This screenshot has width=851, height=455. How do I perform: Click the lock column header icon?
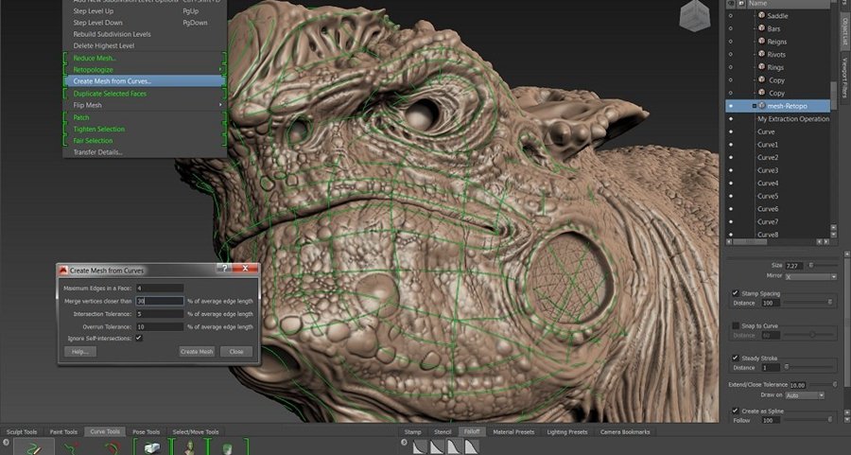pyautogui.click(x=741, y=3)
